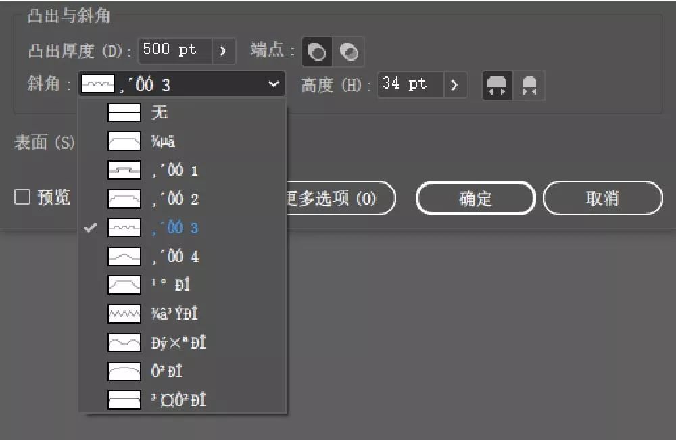Viewport: 676px width, 440px height.
Task: Select the bevel item ending in 4
Action: pyautogui.click(x=174, y=257)
